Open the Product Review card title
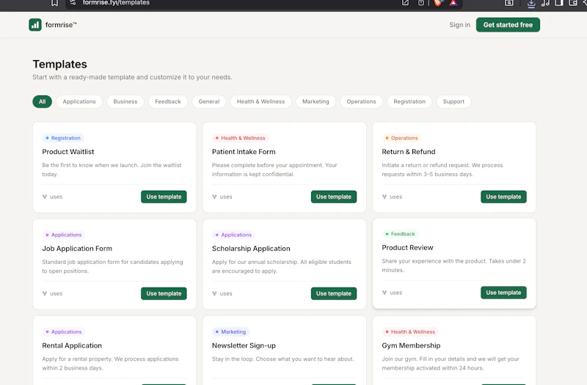The image size is (587, 385). pos(407,247)
